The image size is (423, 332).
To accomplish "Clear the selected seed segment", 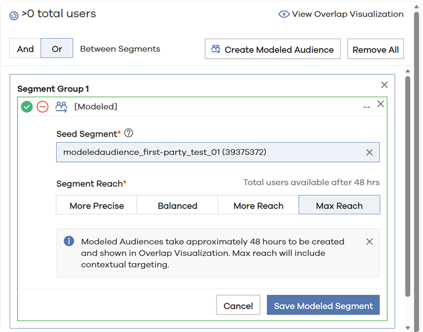I will click(x=369, y=152).
